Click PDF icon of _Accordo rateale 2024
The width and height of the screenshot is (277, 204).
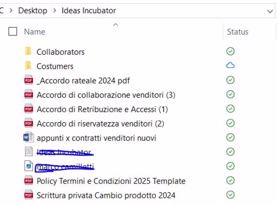pyautogui.click(x=28, y=80)
